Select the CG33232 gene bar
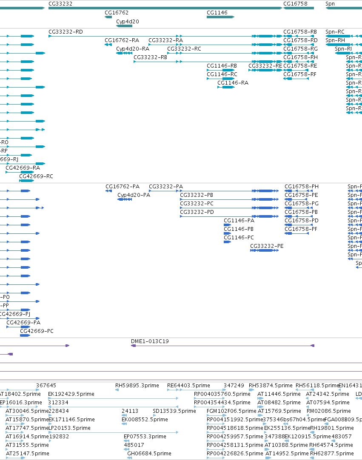The image size is (362, 460). point(165,8)
